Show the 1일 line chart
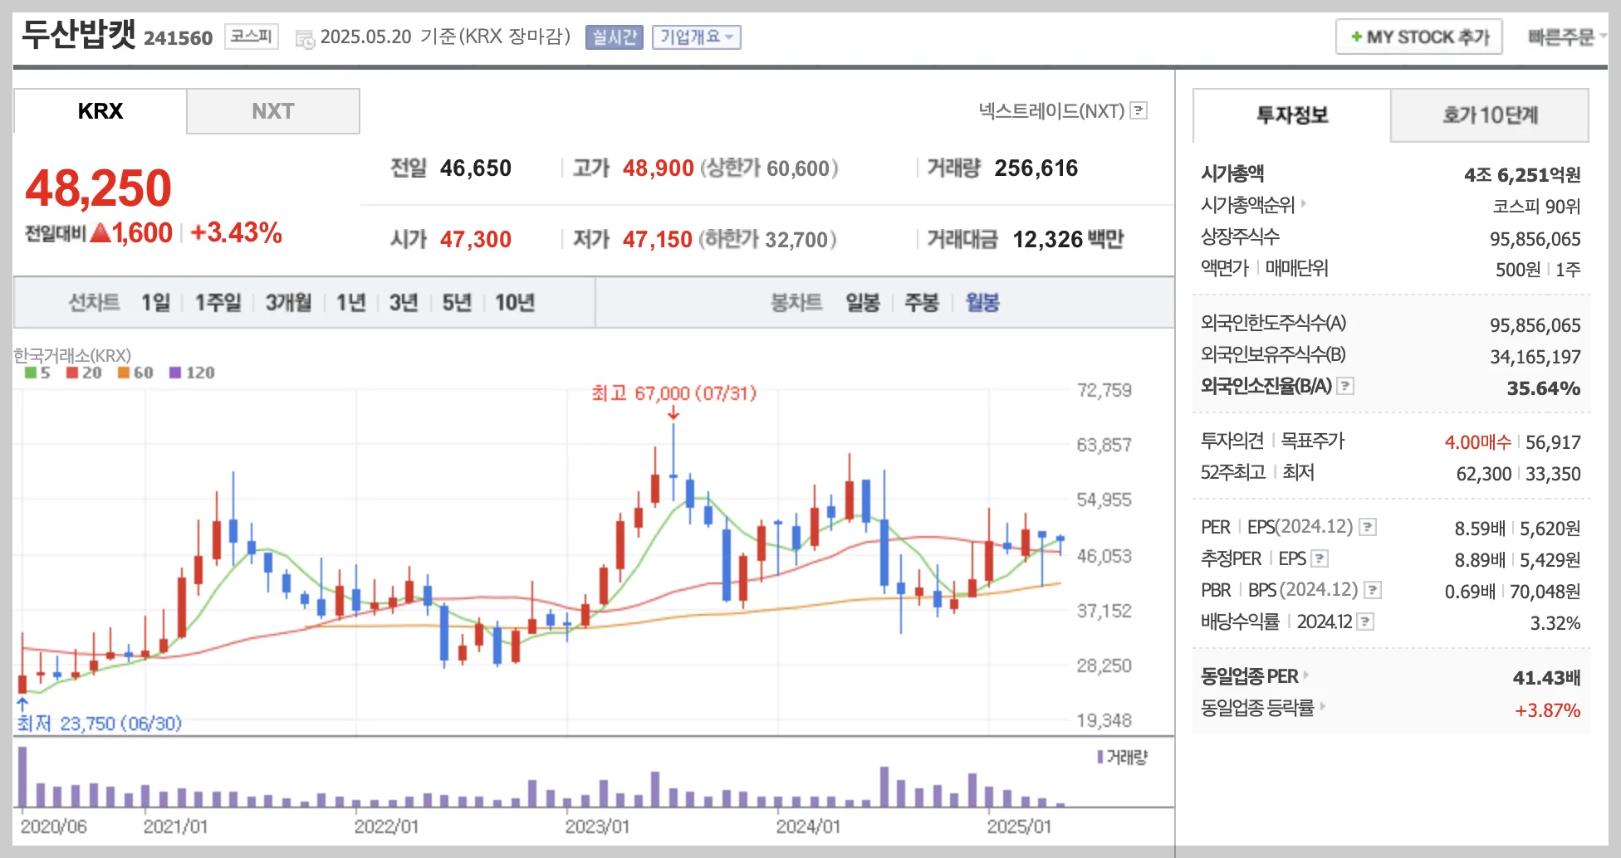Viewport: 1621px width, 858px height. click(x=156, y=303)
